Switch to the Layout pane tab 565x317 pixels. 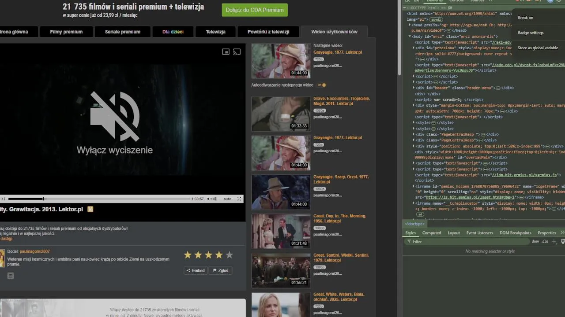tap(454, 233)
